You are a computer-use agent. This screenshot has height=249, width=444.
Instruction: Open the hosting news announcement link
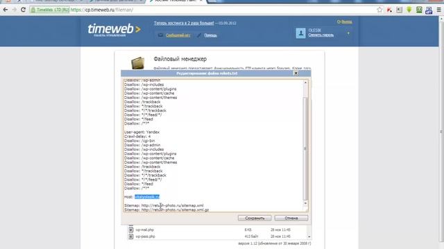click(x=184, y=23)
